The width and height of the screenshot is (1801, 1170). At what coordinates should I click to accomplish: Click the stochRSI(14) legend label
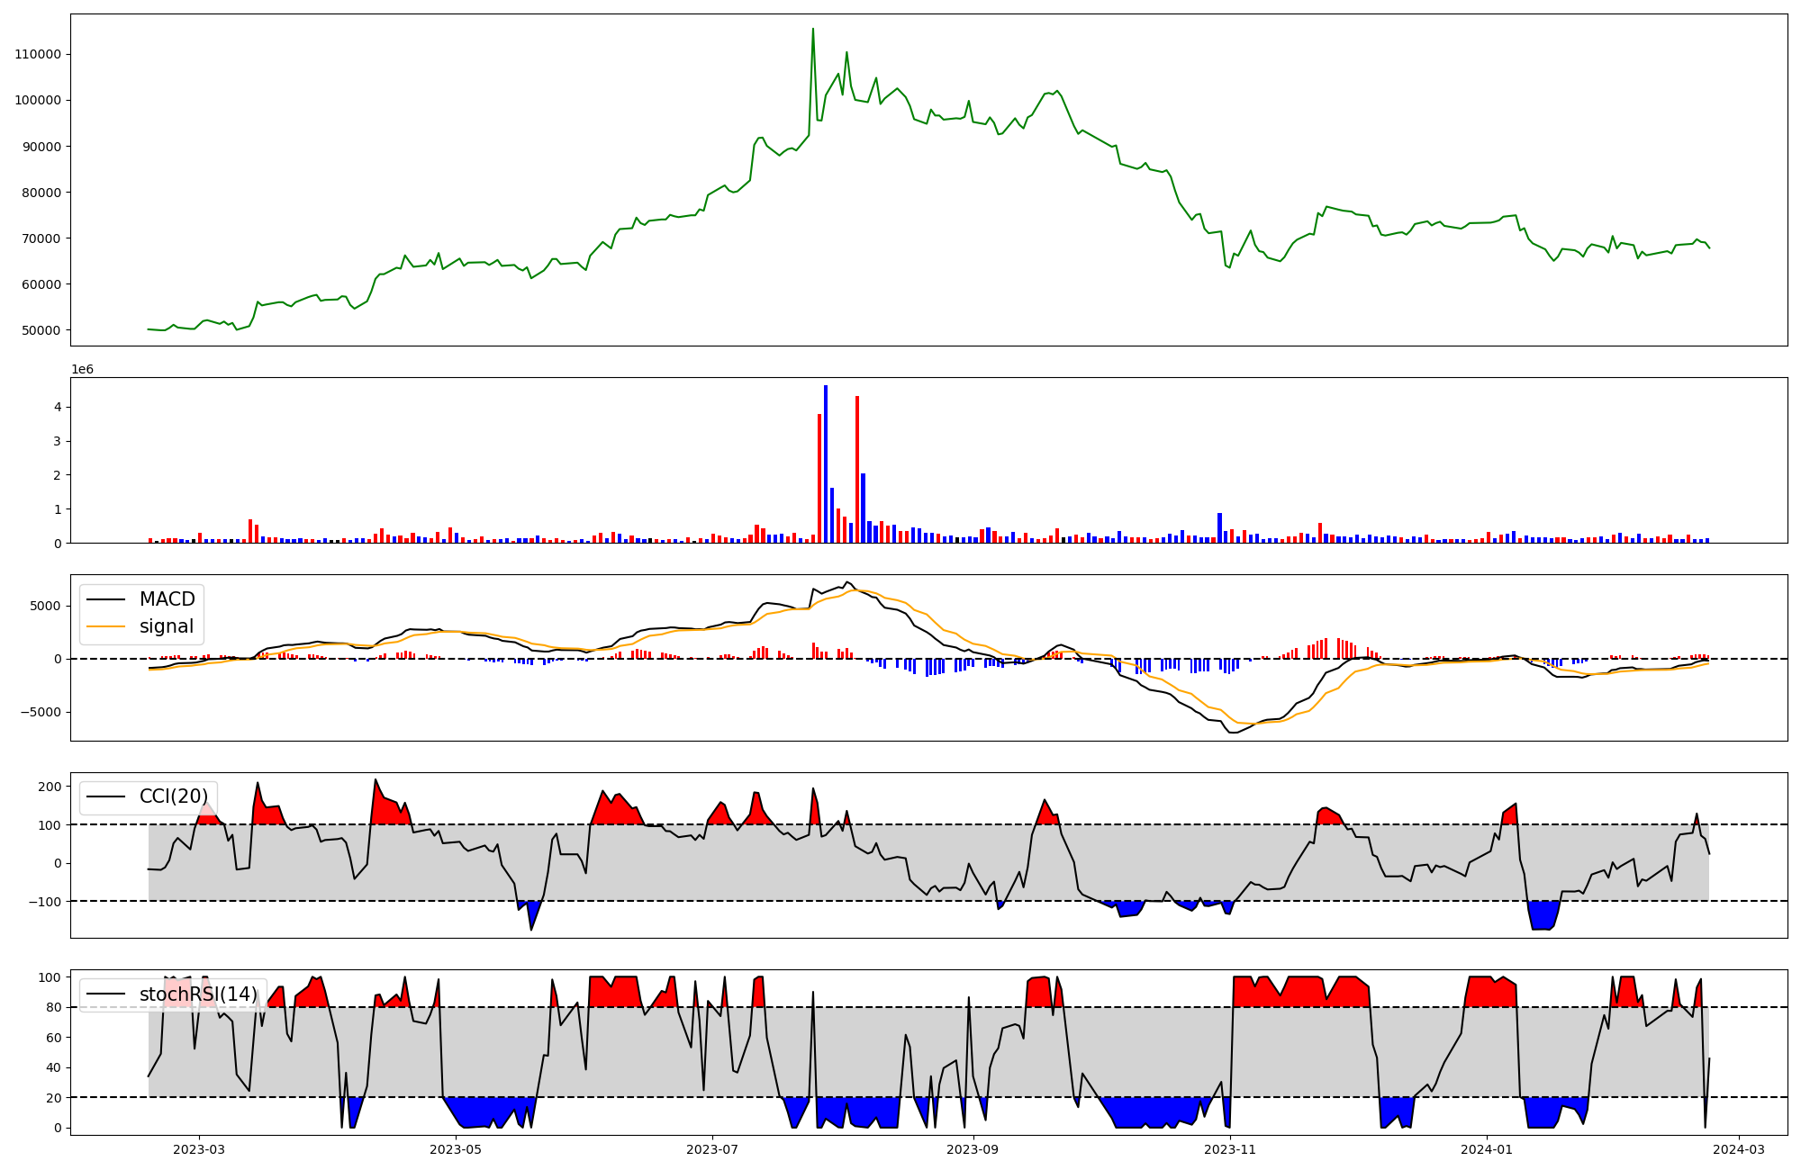coord(198,994)
